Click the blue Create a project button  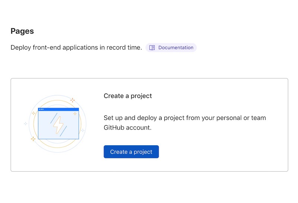tap(131, 152)
